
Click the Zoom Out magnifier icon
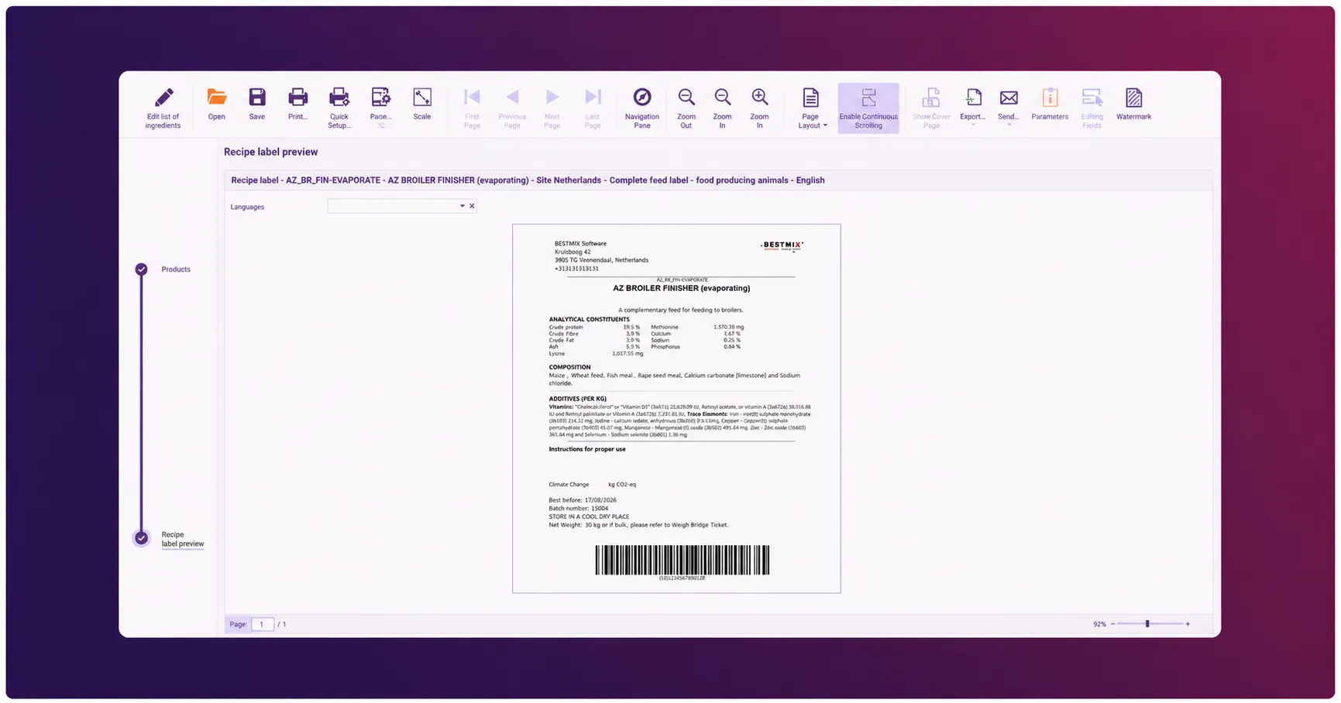[x=686, y=97]
